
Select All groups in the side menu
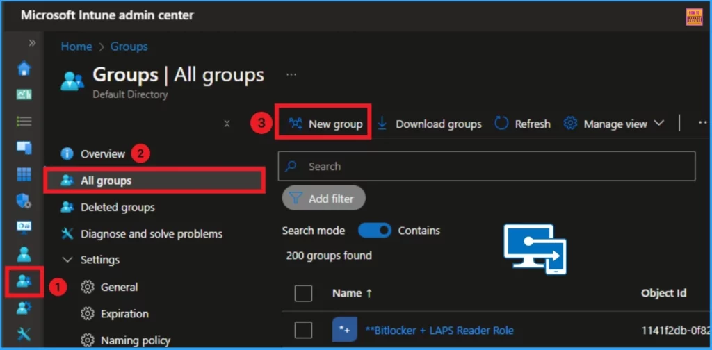tap(154, 181)
